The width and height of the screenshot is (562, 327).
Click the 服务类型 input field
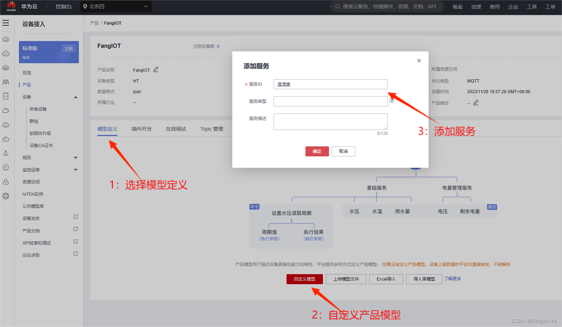331,101
